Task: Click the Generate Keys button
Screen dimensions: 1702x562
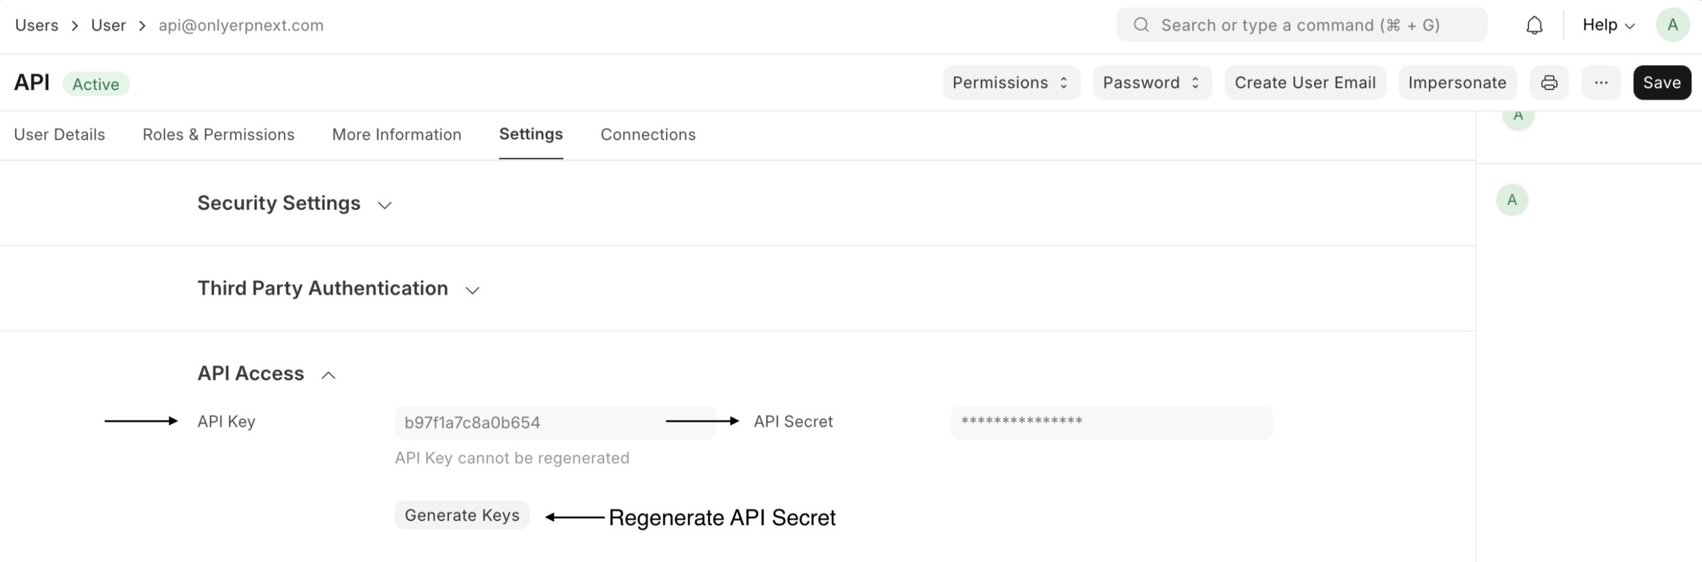Action: pos(462,515)
